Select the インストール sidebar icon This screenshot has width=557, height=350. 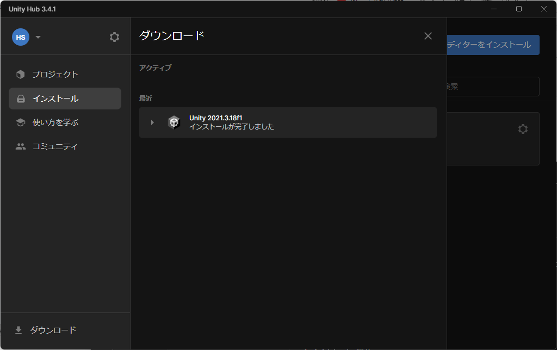(20, 99)
